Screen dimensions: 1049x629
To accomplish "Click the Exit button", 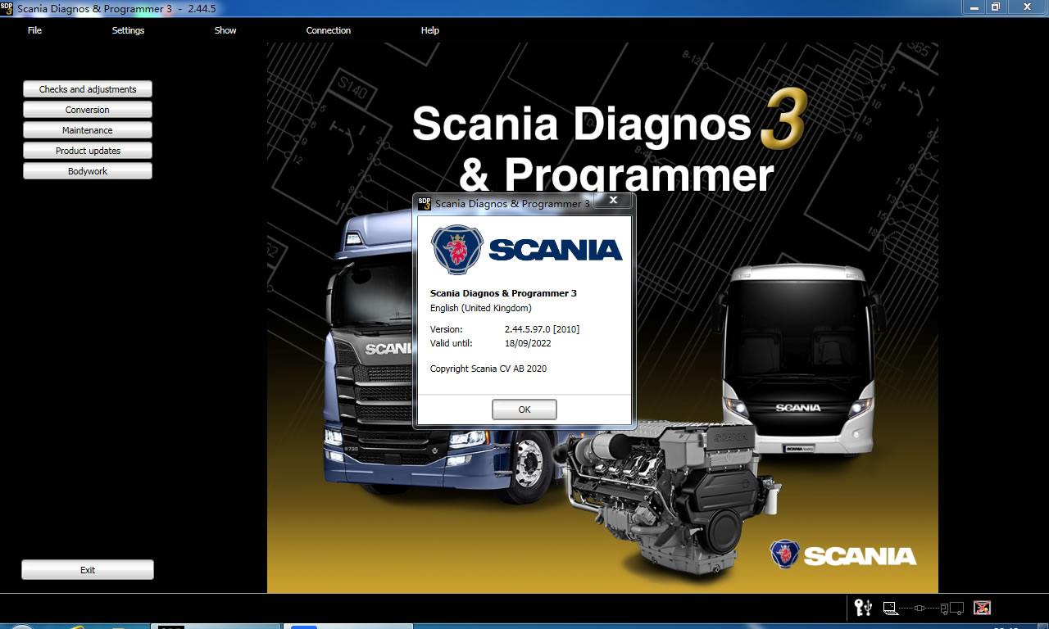I will [x=87, y=569].
